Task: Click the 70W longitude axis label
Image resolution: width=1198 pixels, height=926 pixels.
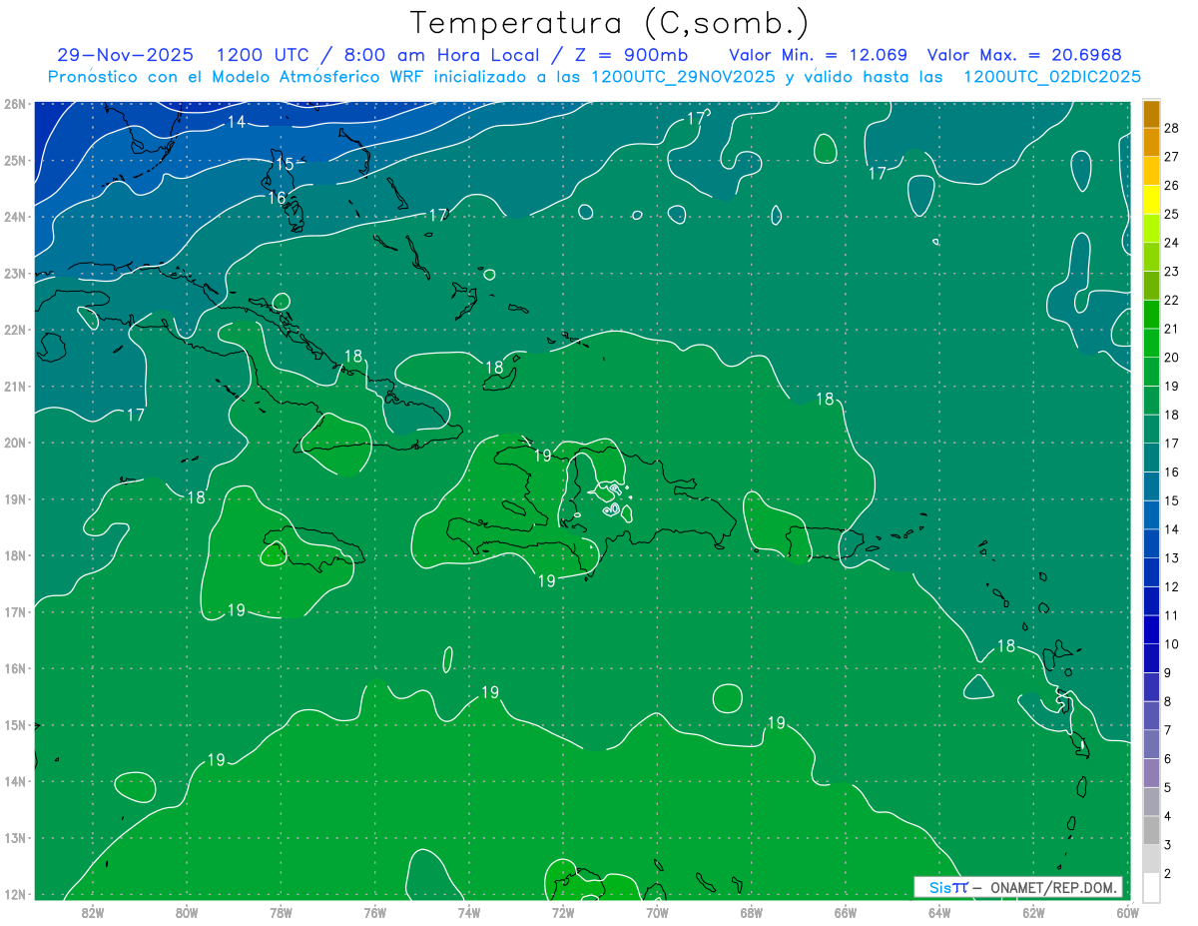Action: tap(657, 912)
